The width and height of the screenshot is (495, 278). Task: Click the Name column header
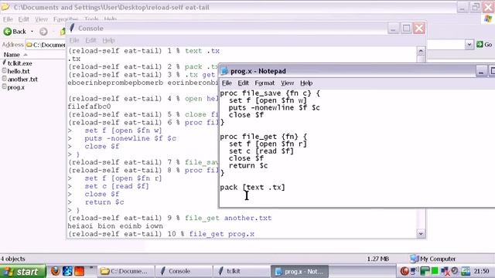[x=12, y=55]
